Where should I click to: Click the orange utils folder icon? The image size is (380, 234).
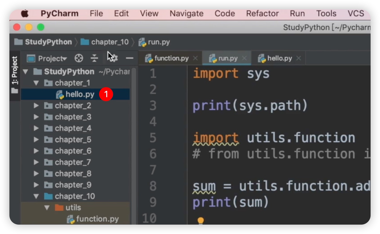pos(59,208)
